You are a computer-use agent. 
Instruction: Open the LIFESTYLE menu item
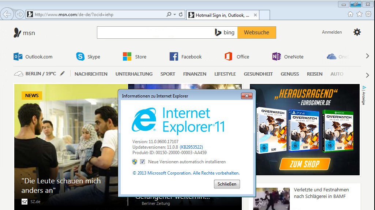point(225,74)
